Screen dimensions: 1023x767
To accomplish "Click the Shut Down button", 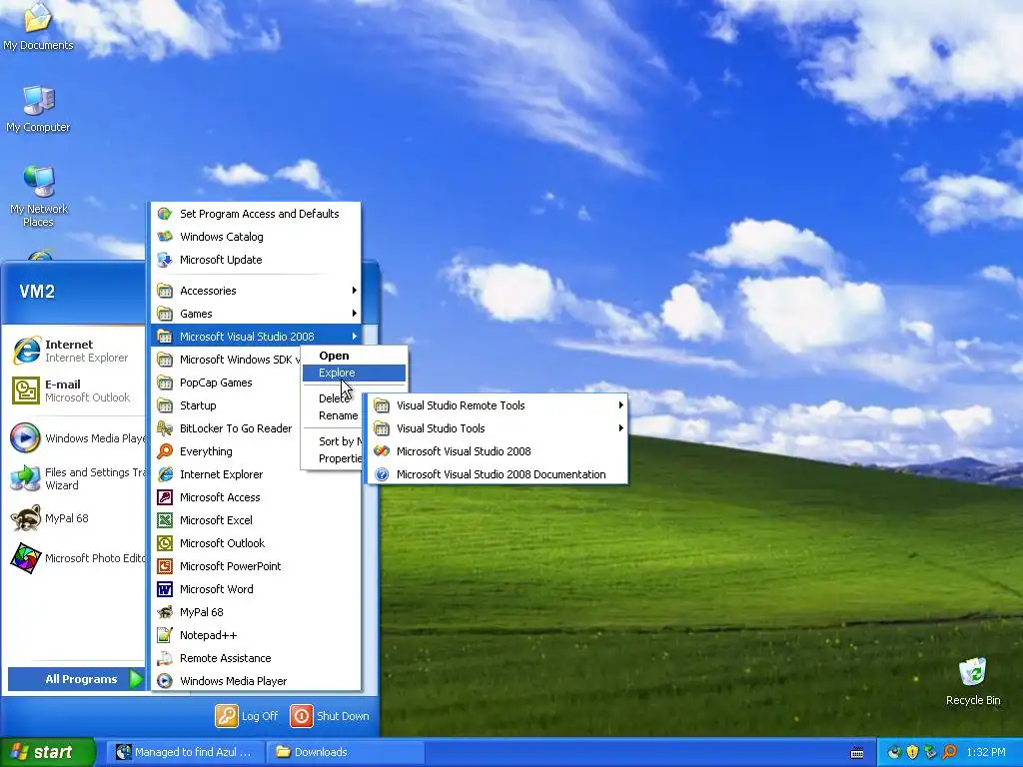I will click(330, 715).
